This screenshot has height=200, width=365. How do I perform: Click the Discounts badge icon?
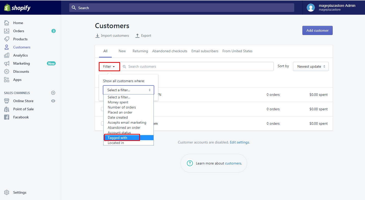[7, 71]
